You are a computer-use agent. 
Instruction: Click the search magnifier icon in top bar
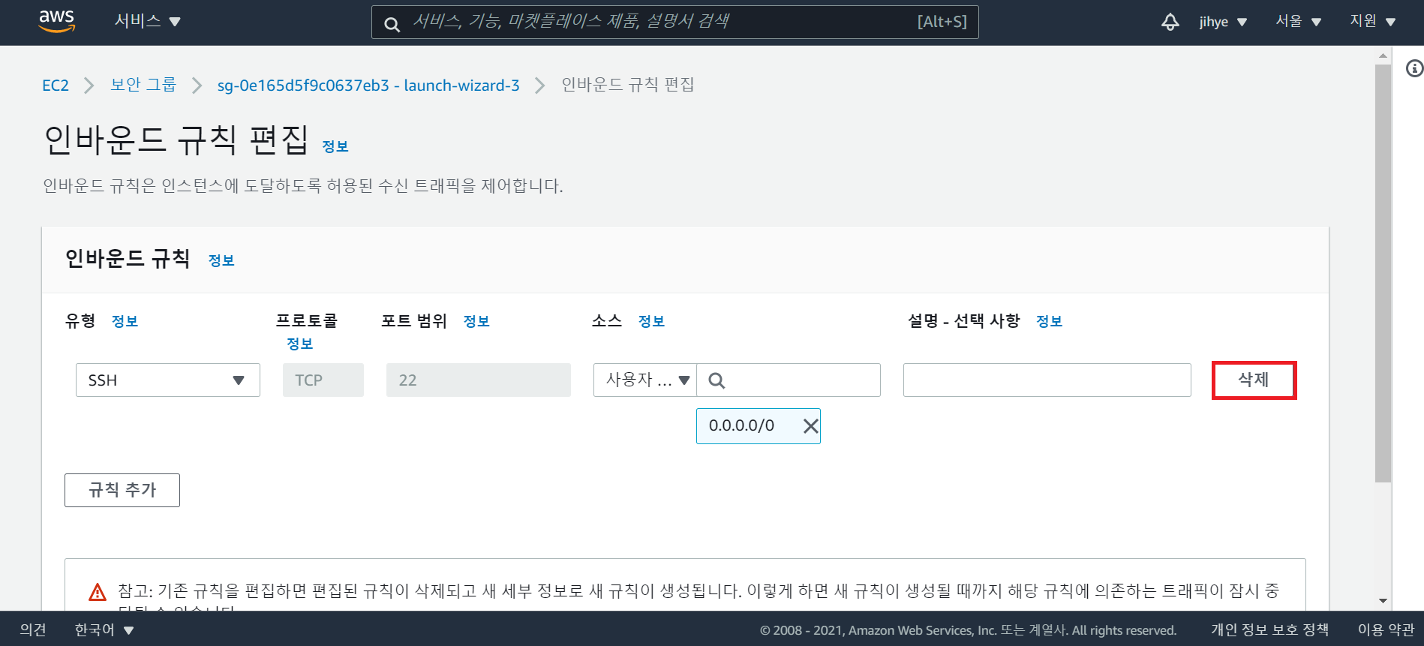tap(392, 25)
